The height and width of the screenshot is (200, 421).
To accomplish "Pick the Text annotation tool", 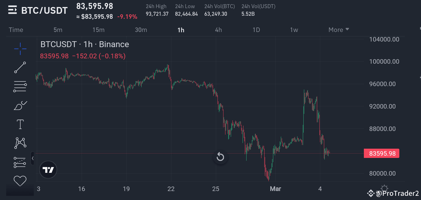I will click(x=20, y=124).
